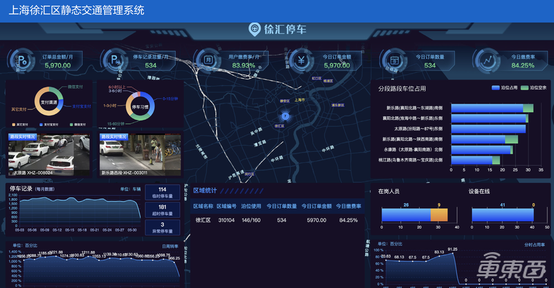Click the 停车记录 panel title
Viewport: 554px width, 288px height.
tap(21, 188)
